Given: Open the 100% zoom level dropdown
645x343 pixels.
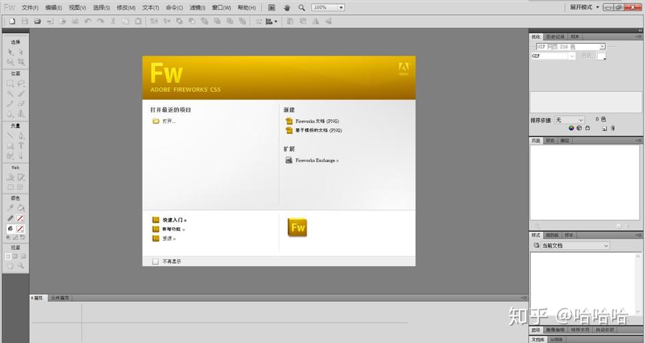Looking at the screenshot, I should pos(329,8).
